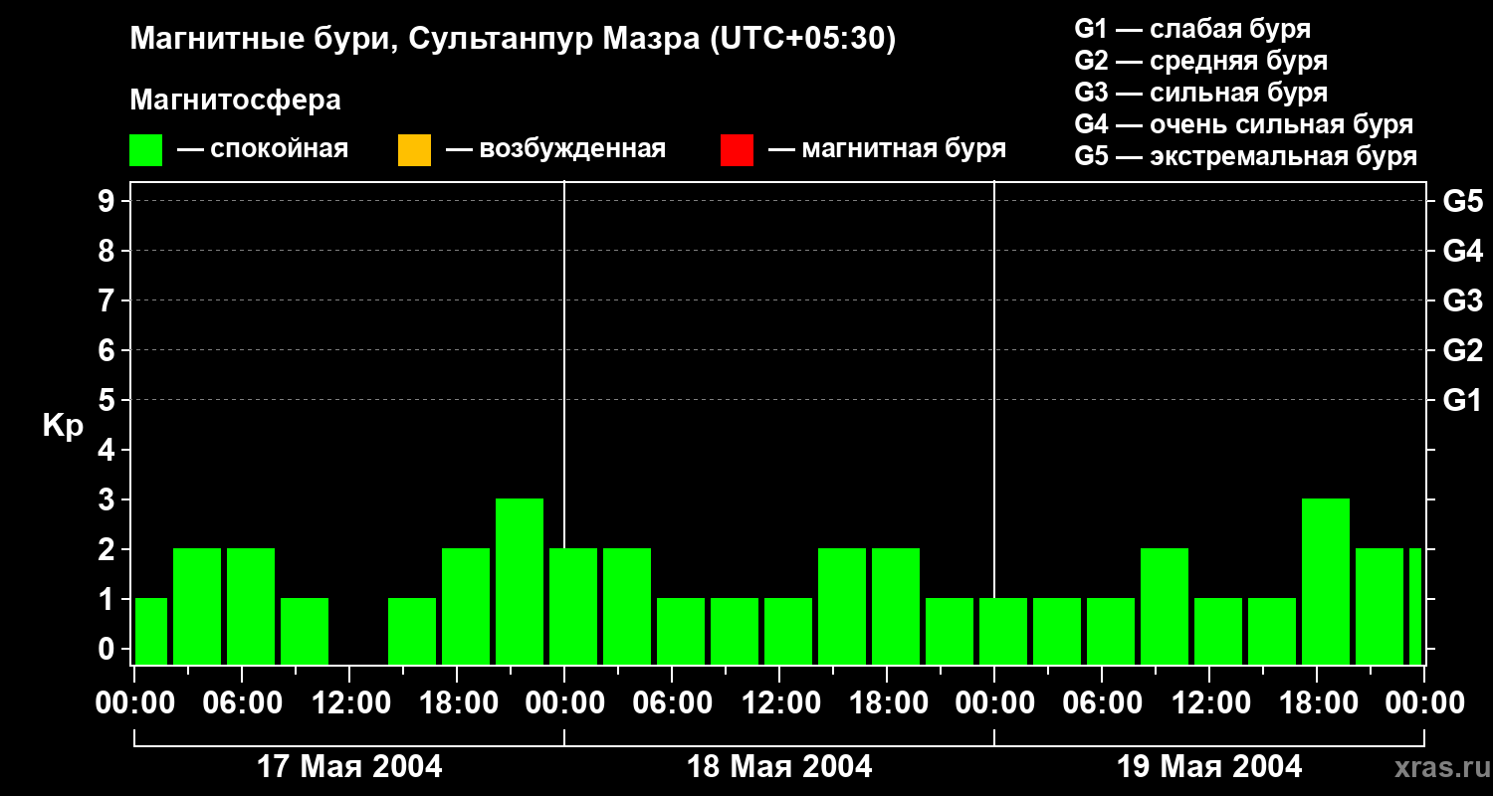Click the G5 label on right axis
This screenshot has height=796, width=1493.
coord(1462,201)
